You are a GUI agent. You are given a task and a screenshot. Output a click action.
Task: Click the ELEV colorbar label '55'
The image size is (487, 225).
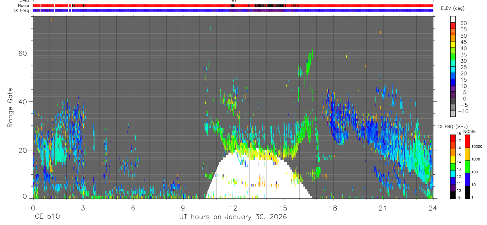(x=464, y=29)
